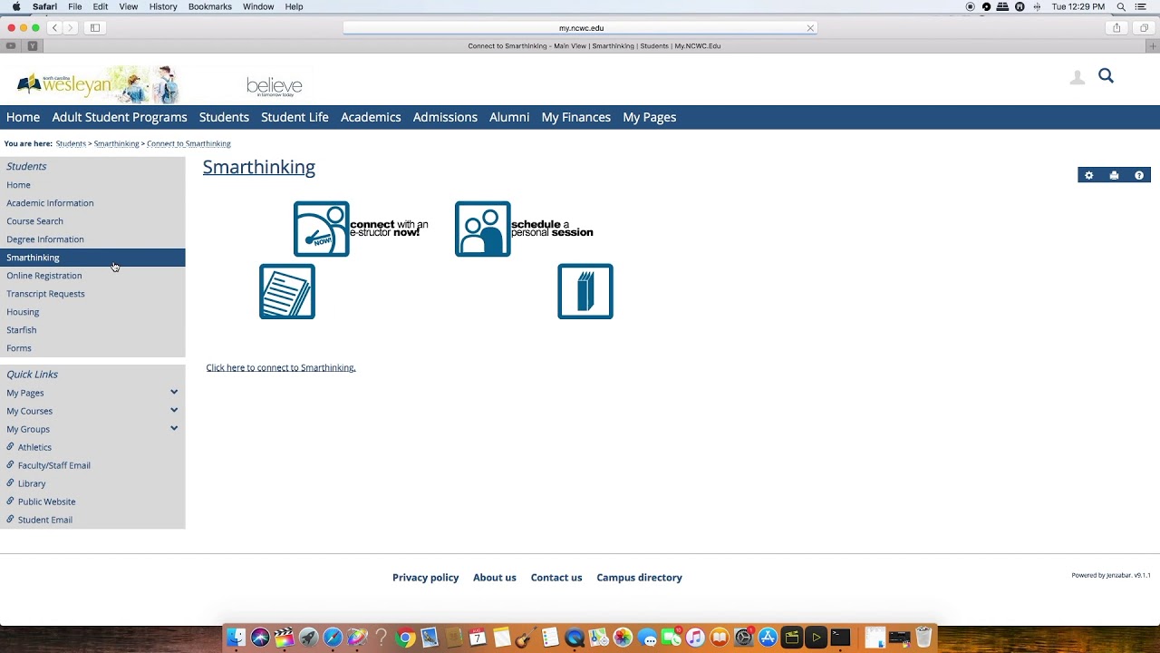This screenshot has width=1160, height=653.
Task: Open the help question mark icon
Action: [1139, 175]
